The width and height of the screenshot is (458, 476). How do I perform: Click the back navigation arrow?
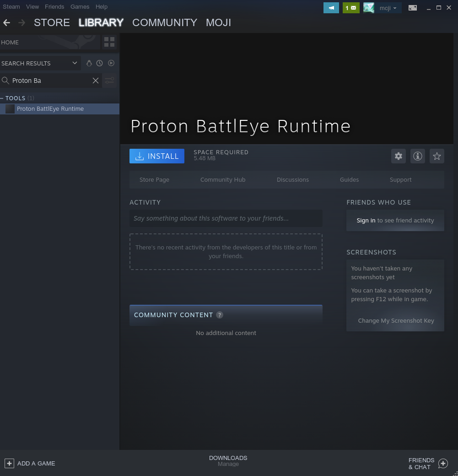pyautogui.click(x=7, y=22)
